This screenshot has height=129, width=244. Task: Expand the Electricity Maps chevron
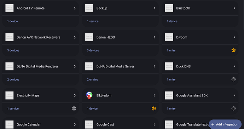click(75, 95)
